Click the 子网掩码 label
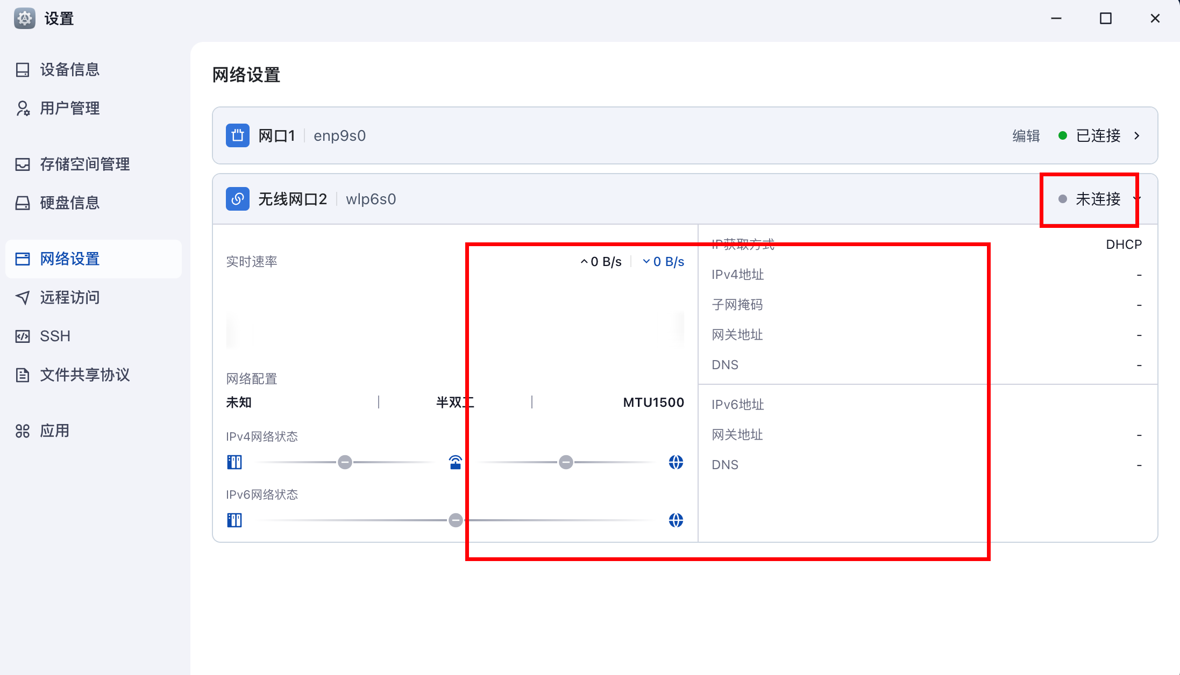 (737, 305)
